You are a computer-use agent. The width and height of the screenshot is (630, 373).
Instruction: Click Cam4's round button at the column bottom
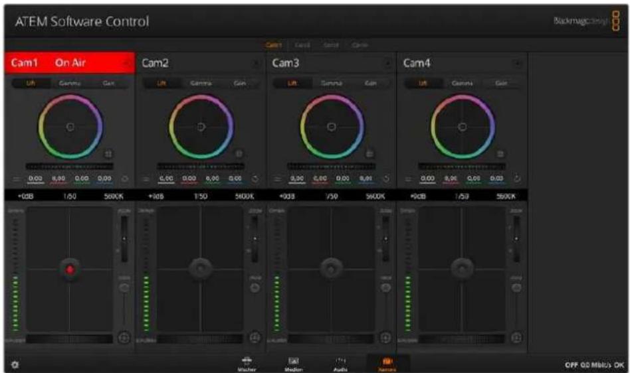point(517,338)
